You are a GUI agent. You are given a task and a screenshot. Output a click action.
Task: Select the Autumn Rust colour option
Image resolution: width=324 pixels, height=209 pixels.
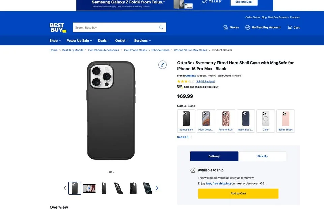[226, 121]
